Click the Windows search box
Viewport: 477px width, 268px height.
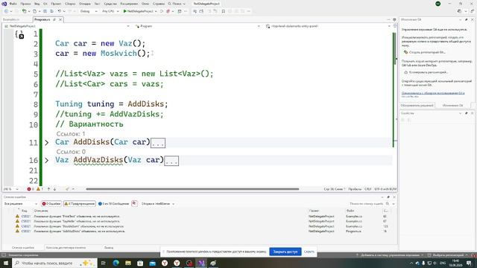(x=54, y=263)
